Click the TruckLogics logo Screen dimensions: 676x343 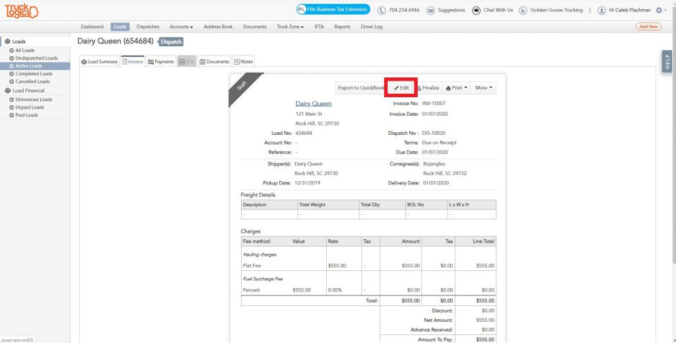pos(22,11)
